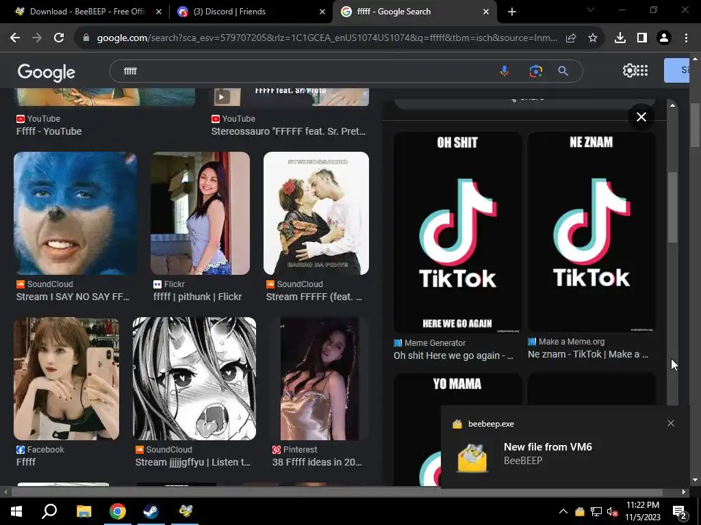The width and height of the screenshot is (701, 525).
Task: Open the blue Sonic face thumbnail
Action: pyautogui.click(x=75, y=213)
